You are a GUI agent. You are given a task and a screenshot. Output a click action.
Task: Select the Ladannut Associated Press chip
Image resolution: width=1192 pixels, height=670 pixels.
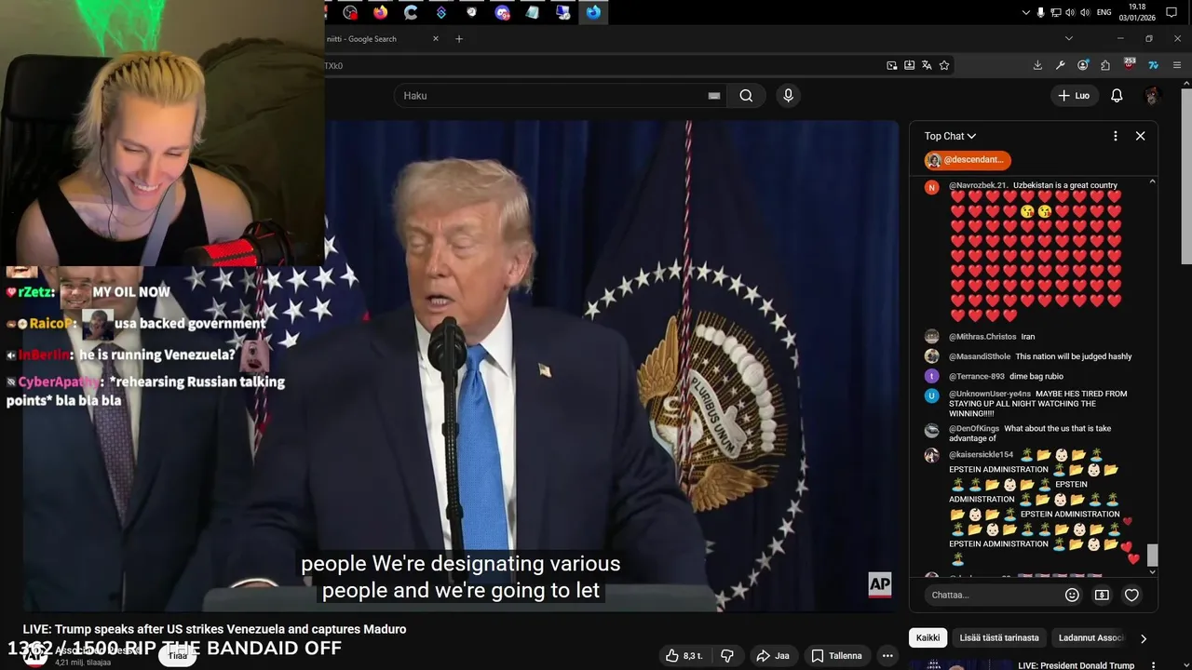tap(1091, 638)
